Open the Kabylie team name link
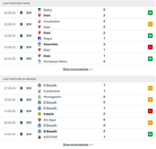Screen dimensions: 156x149 49,114
